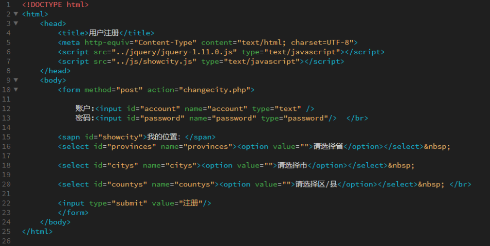Click the http-equiv attribute on the meta tag
The height and width of the screenshot is (246, 490).
click(x=109, y=43)
